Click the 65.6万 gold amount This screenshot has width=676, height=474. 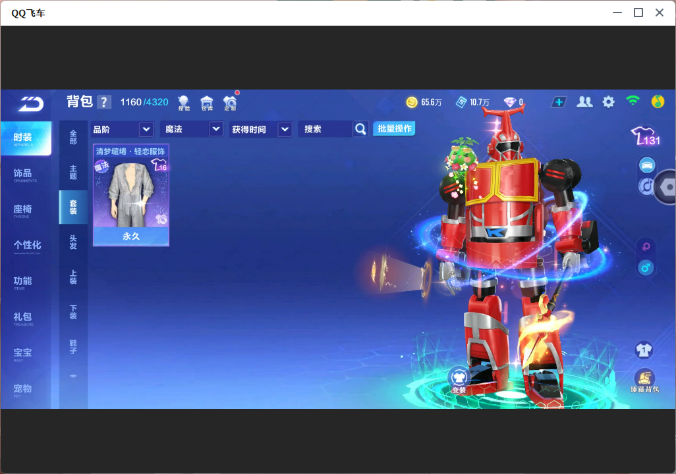432,102
